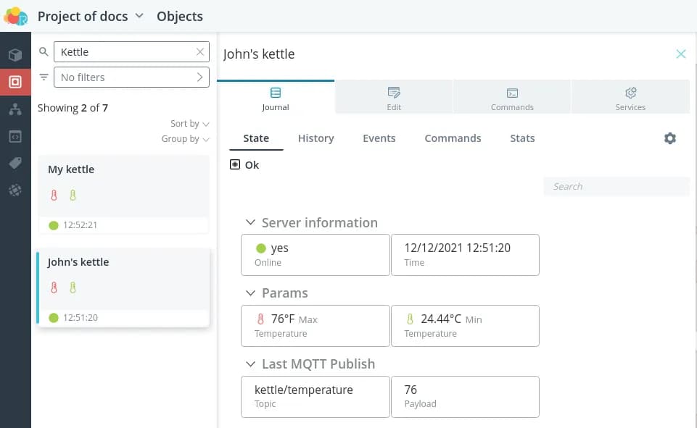
Task: Open the Services tab
Action: click(x=630, y=98)
